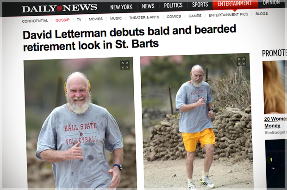
Task: Open the Opinion section
Action: point(271,2)
